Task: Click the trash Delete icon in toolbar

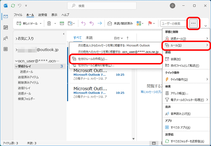Action: coord(50,23)
